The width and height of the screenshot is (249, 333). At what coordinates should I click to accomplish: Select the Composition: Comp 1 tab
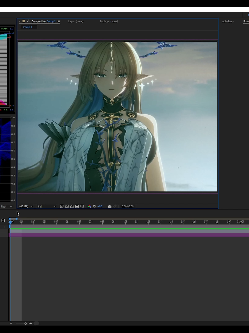pos(43,21)
